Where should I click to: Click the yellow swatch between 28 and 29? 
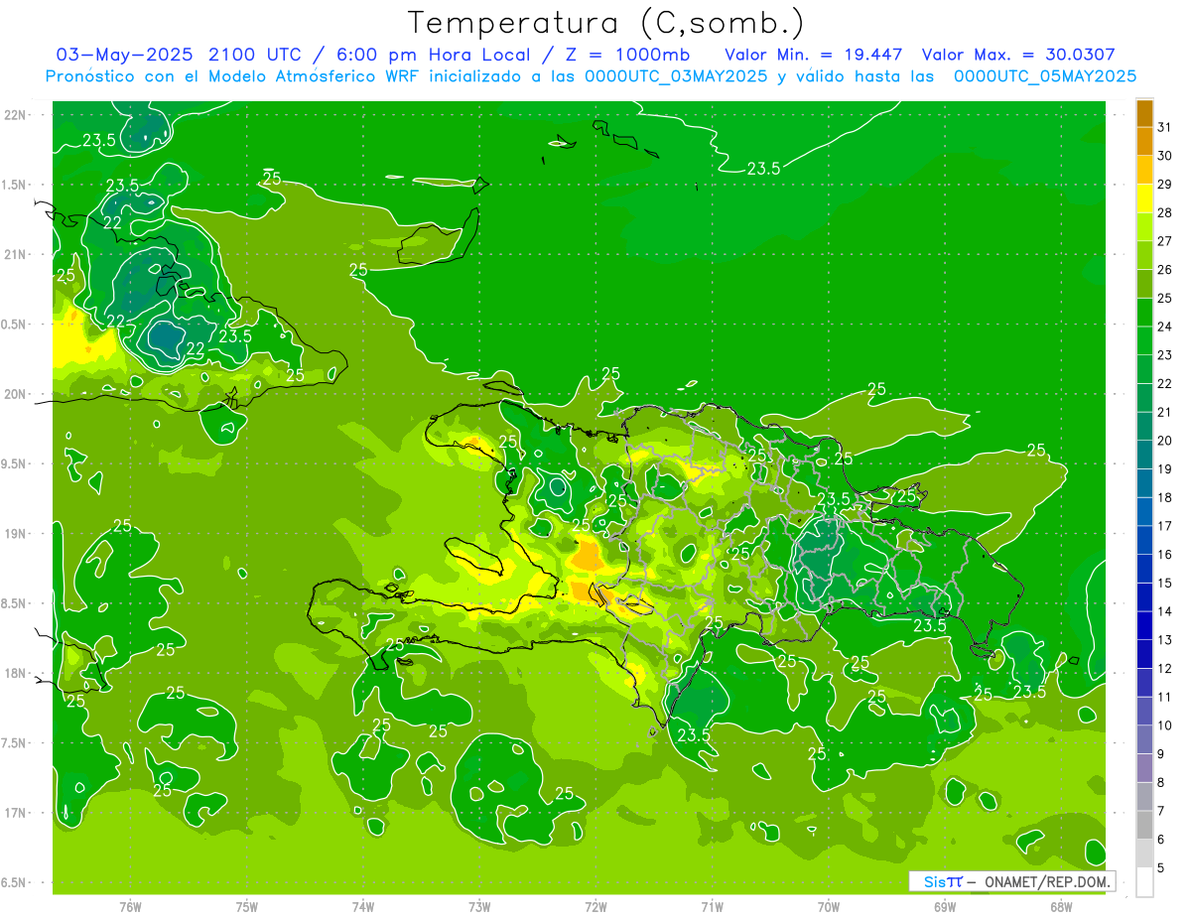pos(1144,198)
